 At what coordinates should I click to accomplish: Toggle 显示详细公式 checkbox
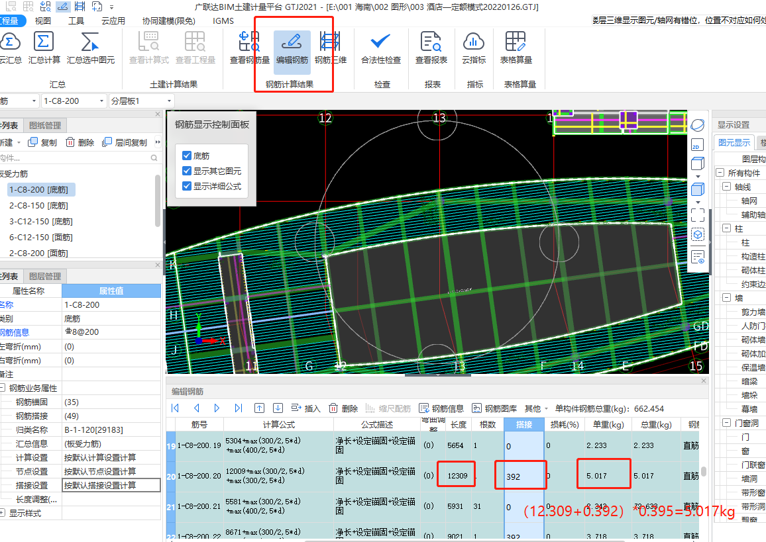click(187, 186)
